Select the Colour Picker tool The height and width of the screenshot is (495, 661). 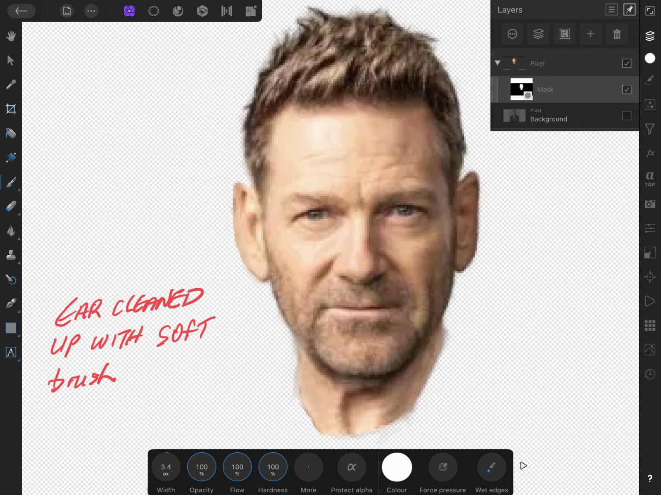11,84
